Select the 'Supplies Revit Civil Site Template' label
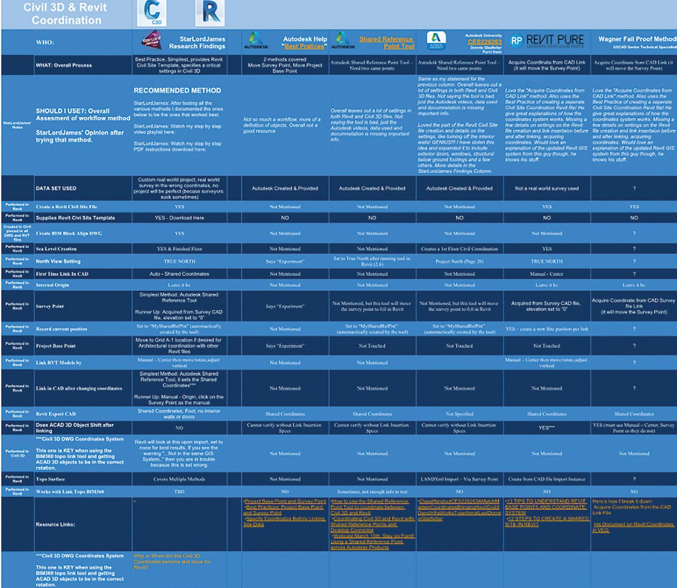 pos(75,218)
